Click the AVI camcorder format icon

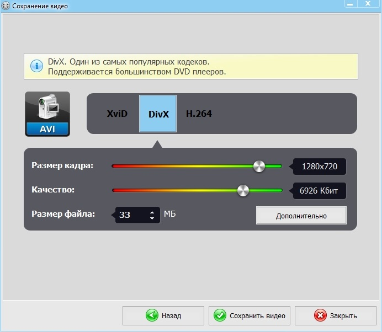tap(47, 114)
